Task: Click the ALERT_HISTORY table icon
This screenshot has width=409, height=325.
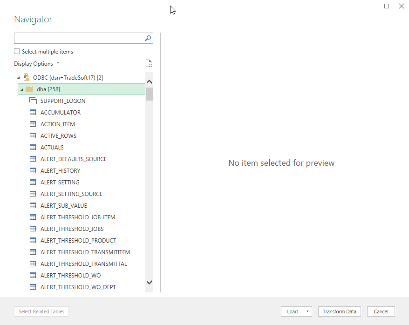Action: (33, 170)
